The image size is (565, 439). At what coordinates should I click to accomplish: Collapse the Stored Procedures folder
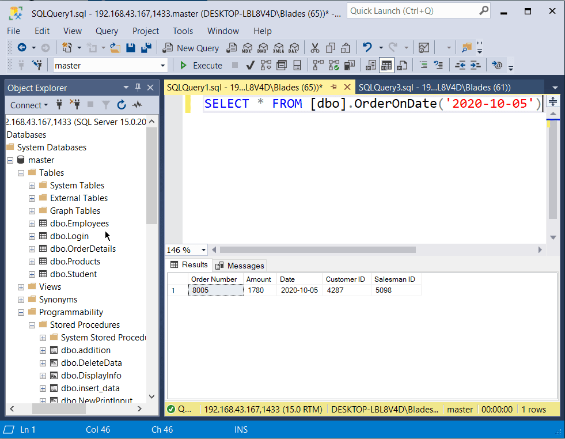click(x=32, y=324)
